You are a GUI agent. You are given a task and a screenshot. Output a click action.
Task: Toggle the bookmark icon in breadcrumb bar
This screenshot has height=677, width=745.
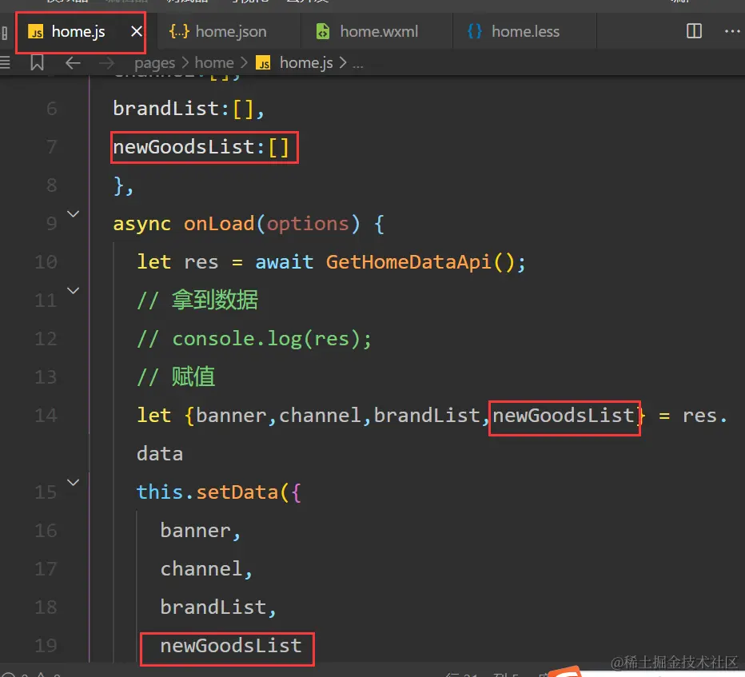click(x=37, y=62)
